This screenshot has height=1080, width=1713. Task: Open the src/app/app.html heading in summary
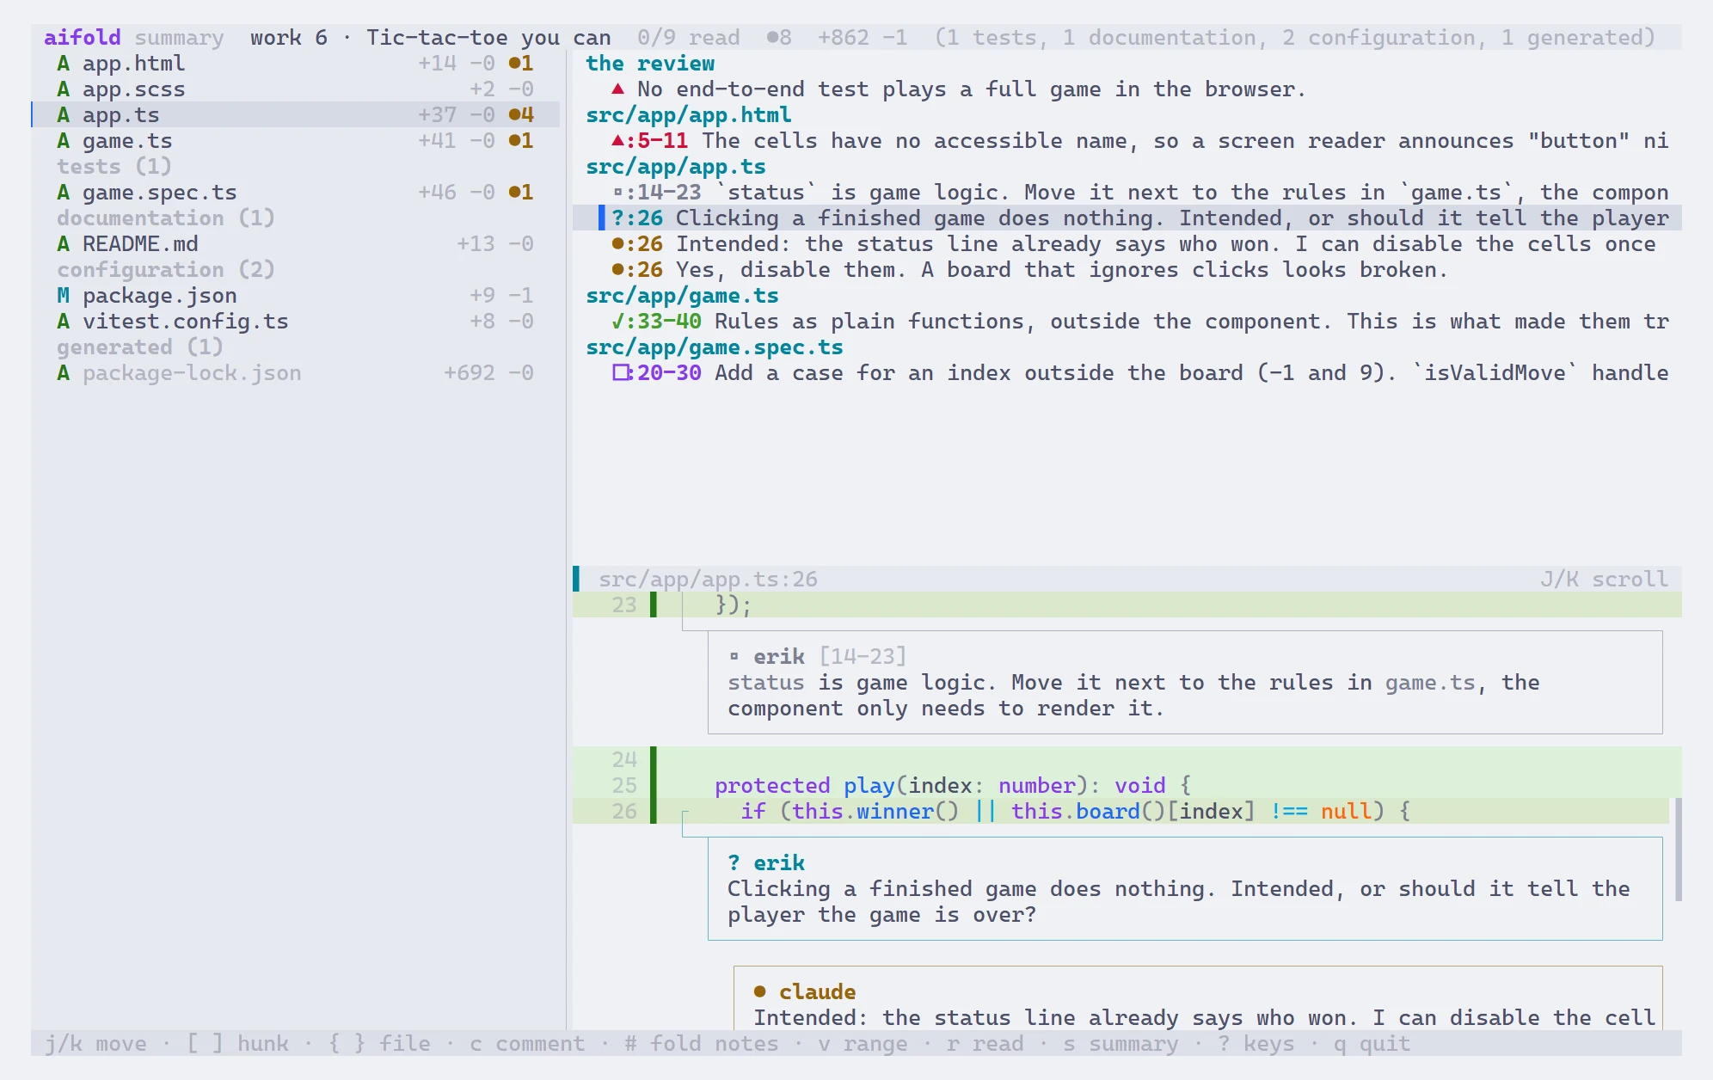click(x=689, y=115)
